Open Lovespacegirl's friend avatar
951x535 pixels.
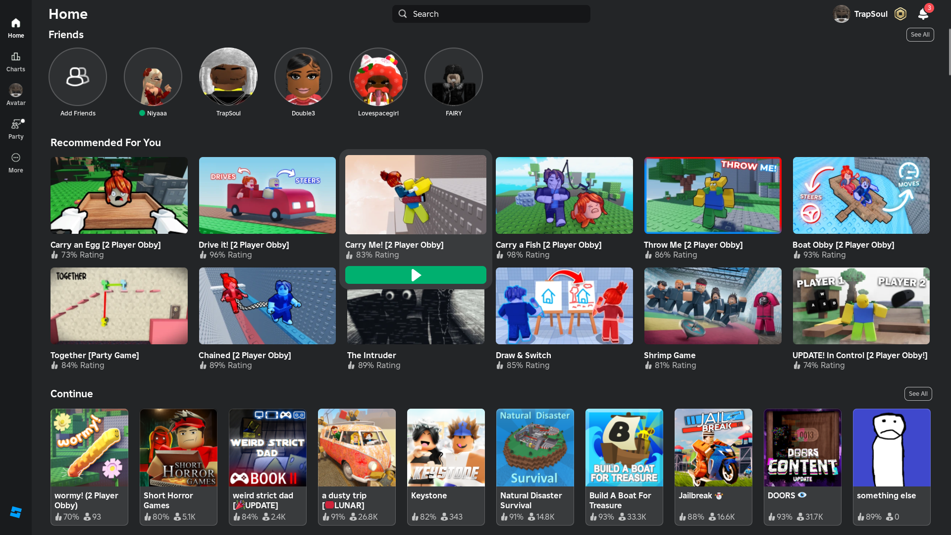pyautogui.click(x=378, y=77)
